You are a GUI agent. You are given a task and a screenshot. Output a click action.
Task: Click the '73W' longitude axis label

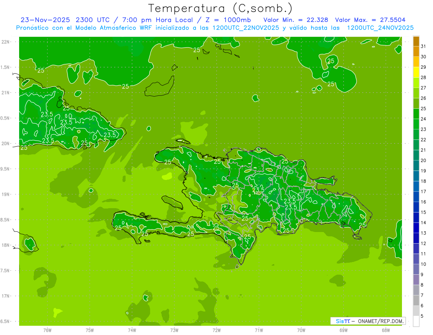point(174,330)
